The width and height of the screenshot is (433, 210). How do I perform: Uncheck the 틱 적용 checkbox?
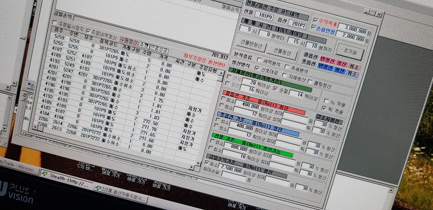[x=324, y=108]
